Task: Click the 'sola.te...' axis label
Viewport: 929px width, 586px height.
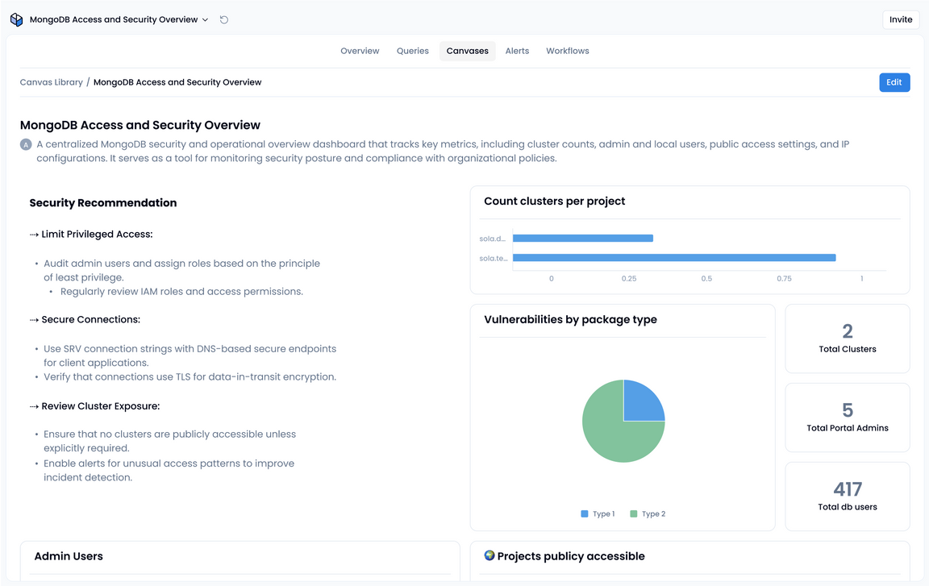Action: pos(494,258)
